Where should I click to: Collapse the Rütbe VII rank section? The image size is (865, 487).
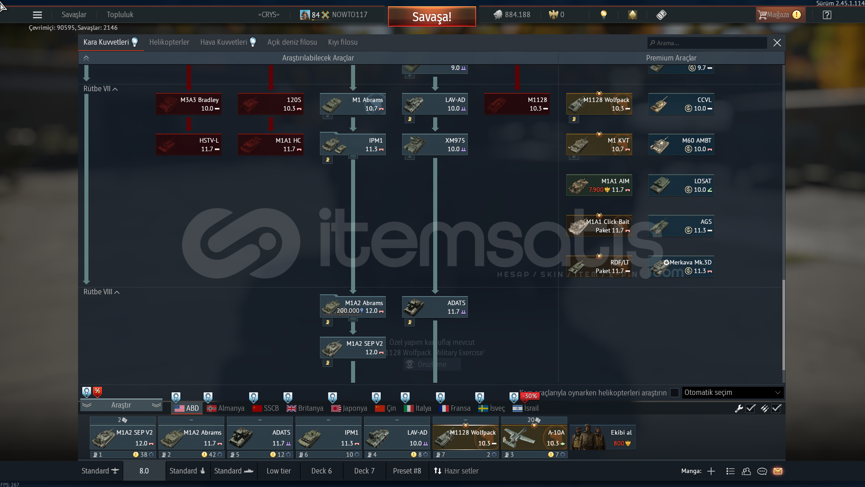(x=100, y=88)
